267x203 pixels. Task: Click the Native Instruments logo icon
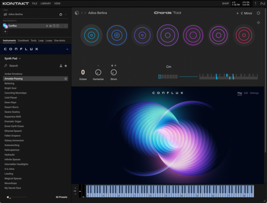(x=263, y=3)
